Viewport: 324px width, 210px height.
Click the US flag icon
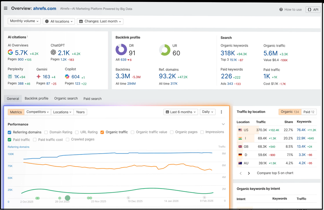tap(240, 130)
